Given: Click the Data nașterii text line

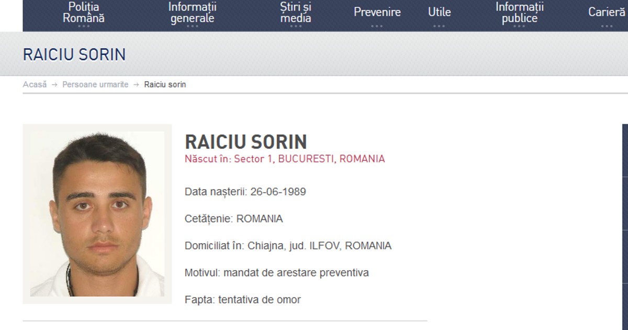Looking at the screenshot, I should click(x=245, y=192).
